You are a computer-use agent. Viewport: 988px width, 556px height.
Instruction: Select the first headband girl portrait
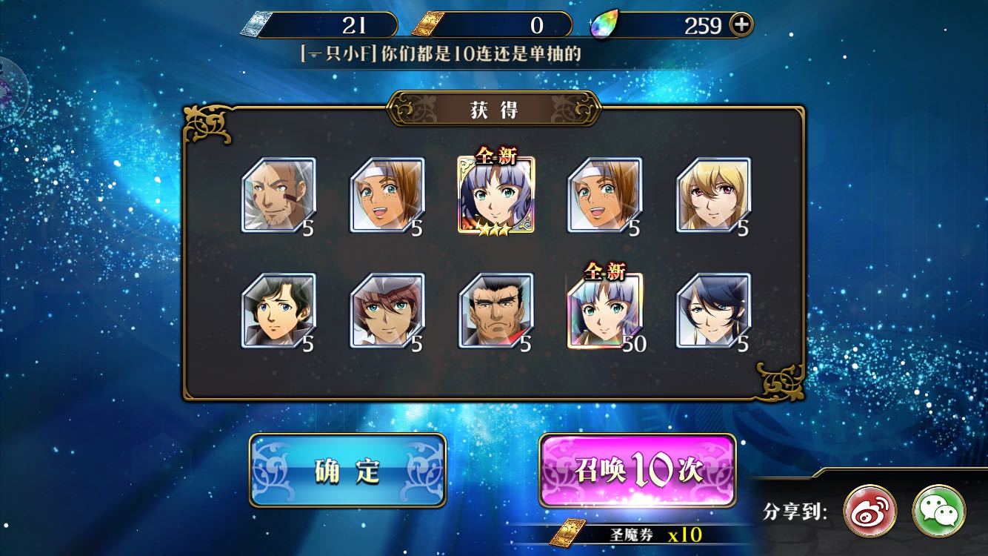point(387,195)
